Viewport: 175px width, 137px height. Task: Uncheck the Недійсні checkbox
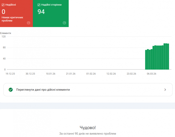[x=3, y=5]
